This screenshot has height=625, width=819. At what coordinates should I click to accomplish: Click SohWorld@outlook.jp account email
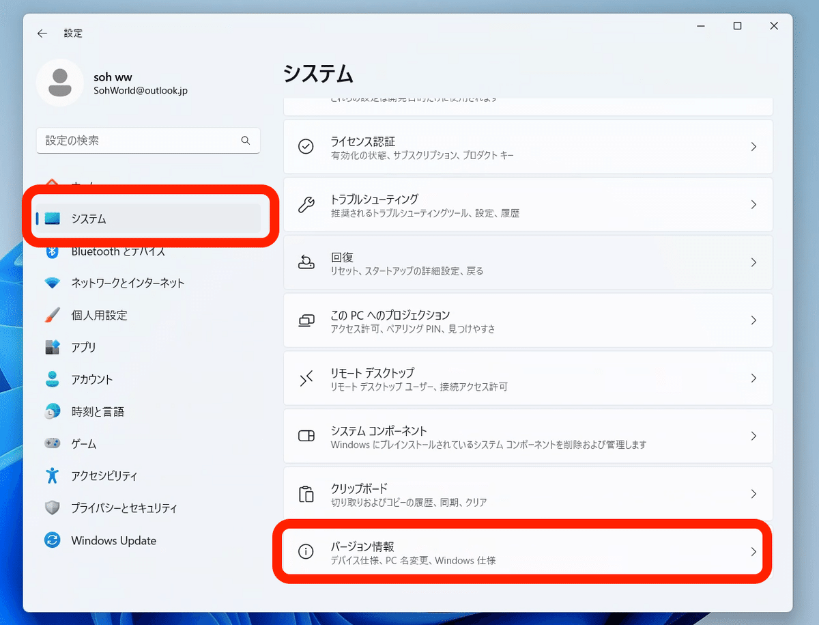point(141,90)
